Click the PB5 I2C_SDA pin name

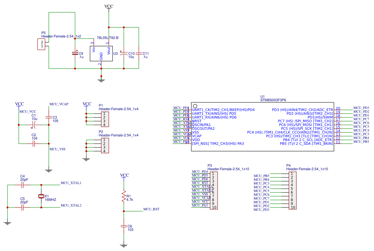(x=306, y=144)
